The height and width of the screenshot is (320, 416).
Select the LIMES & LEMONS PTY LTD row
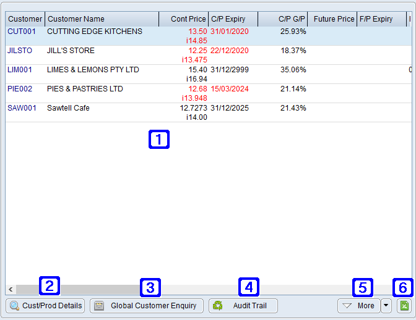click(x=93, y=70)
